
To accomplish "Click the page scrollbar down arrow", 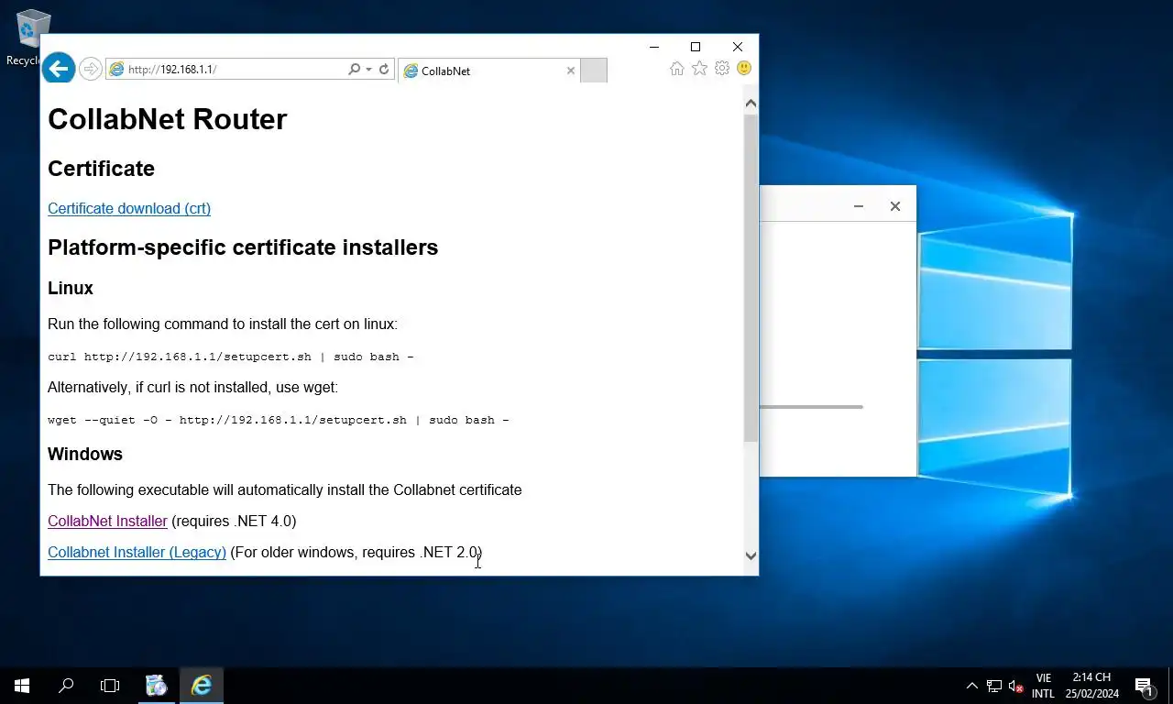I will coord(751,555).
